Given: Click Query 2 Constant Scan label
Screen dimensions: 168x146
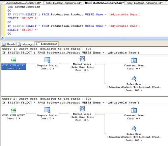Looking at the screenshot, I should click(134, 115).
